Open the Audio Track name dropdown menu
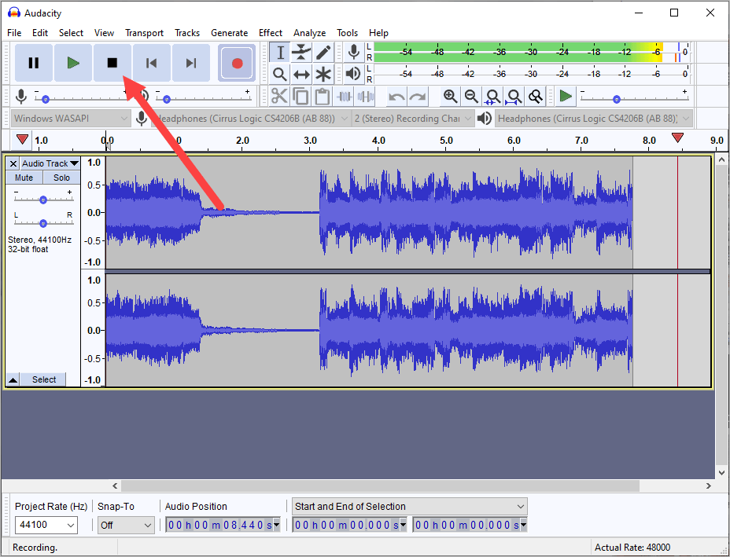 point(50,163)
